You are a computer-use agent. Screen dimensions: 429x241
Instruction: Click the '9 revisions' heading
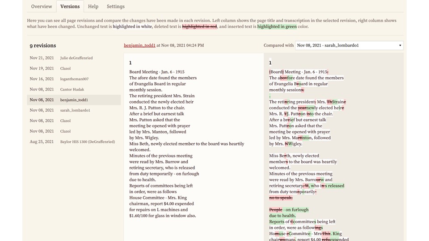pyautogui.click(x=43, y=46)
